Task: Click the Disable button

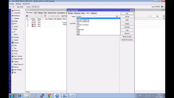Action: [x=127, y=24]
